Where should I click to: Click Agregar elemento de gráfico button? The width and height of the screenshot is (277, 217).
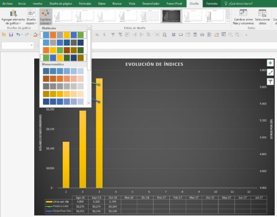(x=13, y=18)
